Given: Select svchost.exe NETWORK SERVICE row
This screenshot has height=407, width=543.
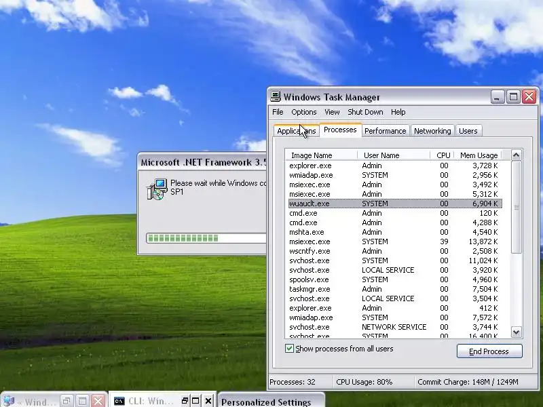Looking at the screenshot, I should click(395, 327).
